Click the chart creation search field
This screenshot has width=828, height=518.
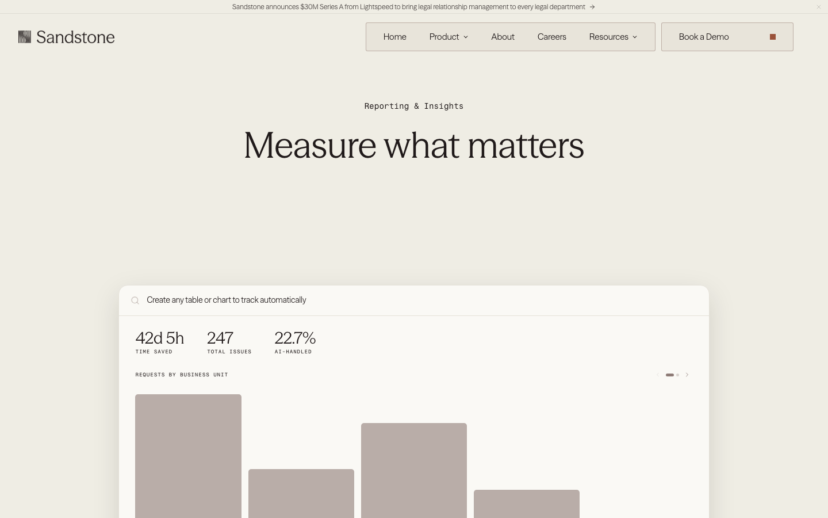tap(414, 300)
